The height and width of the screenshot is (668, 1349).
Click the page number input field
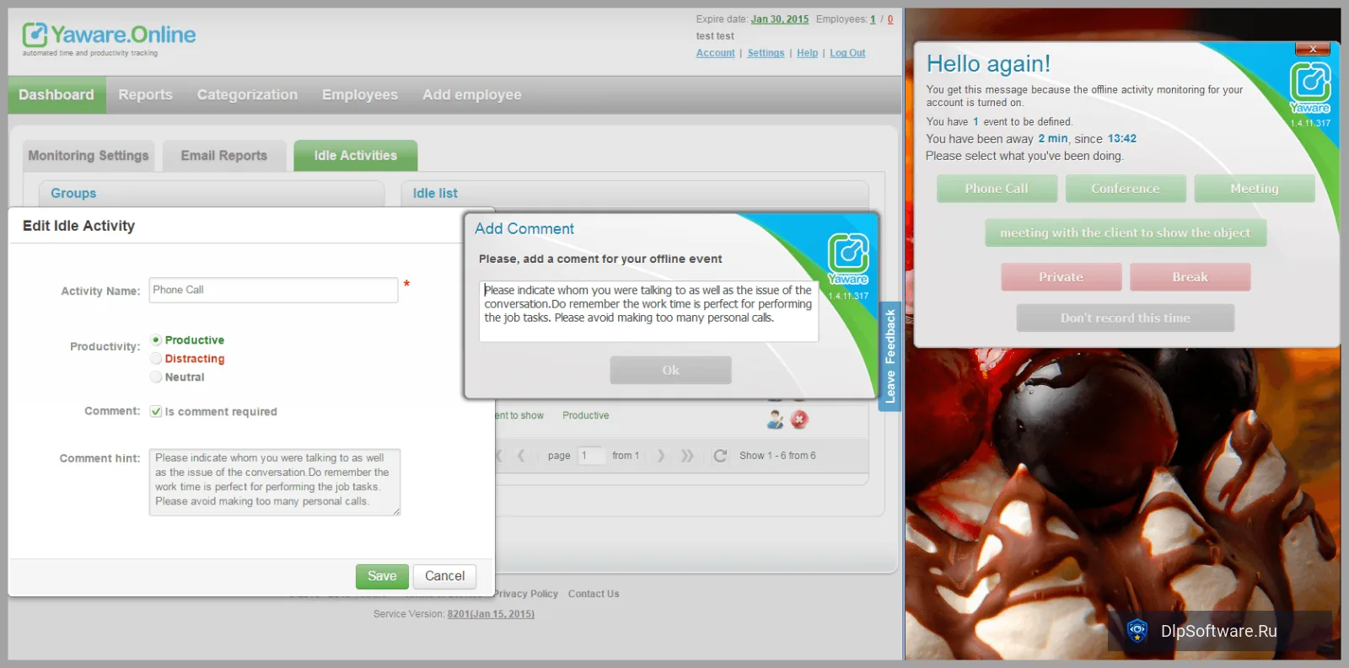click(x=591, y=456)
